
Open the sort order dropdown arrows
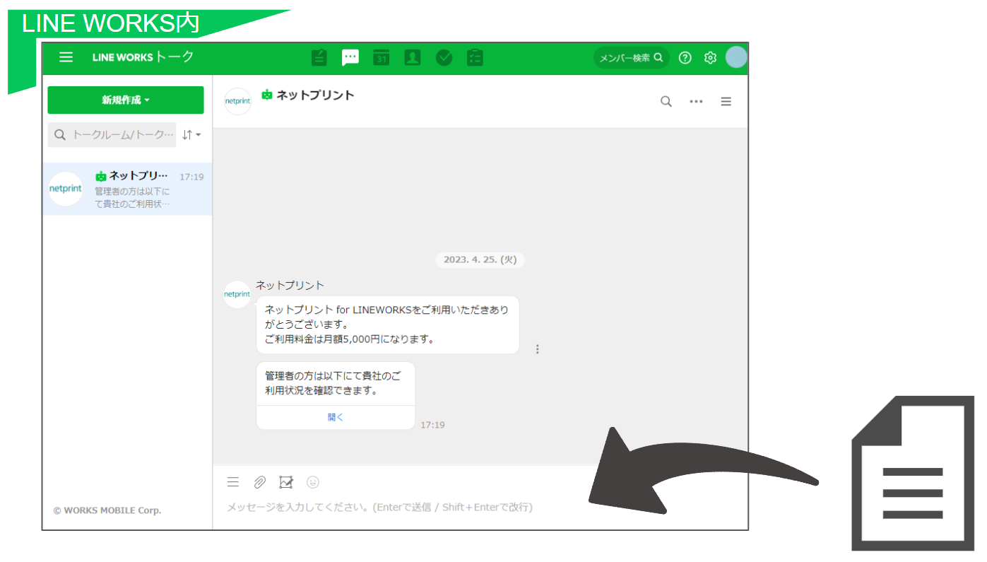[x=191, y=134]
